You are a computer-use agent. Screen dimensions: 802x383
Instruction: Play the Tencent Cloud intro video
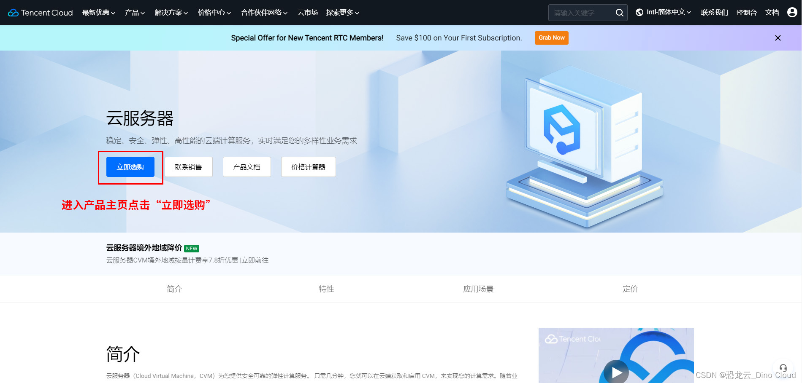pyautogui.click(x=616, y=372)
